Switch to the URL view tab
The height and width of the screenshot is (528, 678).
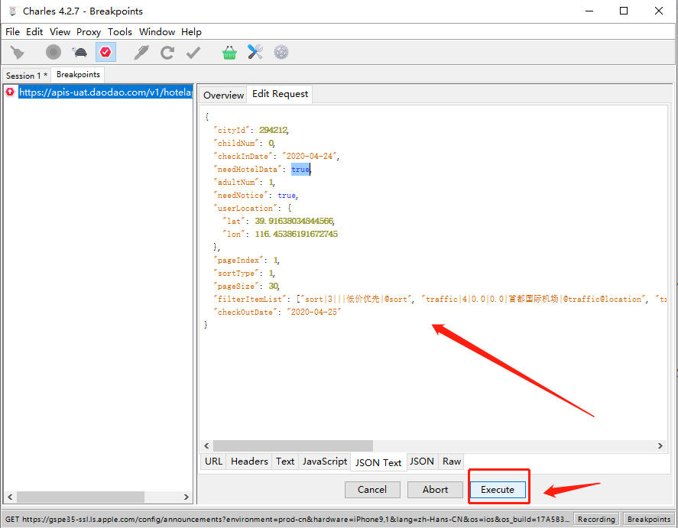click(213, 462)
